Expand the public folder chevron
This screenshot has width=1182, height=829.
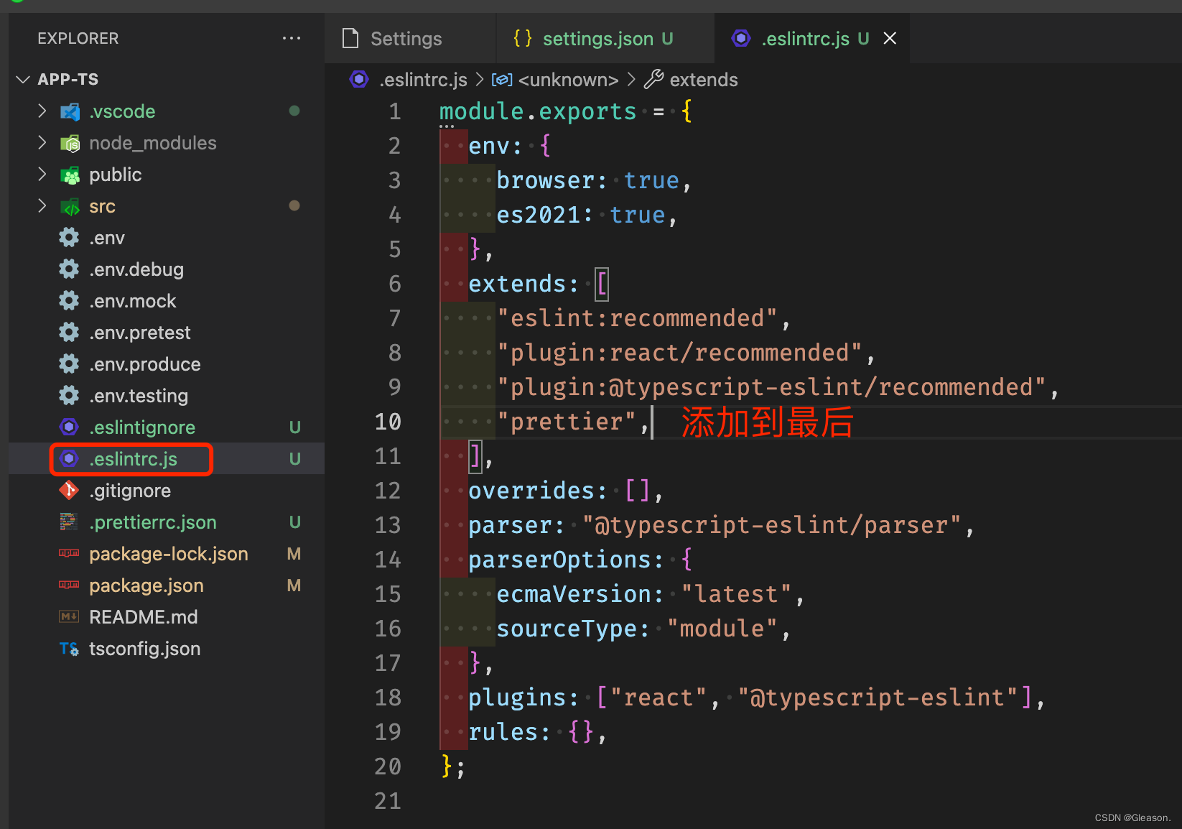pyautogui.click(x=42, y=175)
